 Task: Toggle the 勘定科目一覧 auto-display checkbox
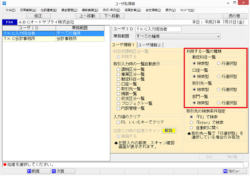[118, 79]
